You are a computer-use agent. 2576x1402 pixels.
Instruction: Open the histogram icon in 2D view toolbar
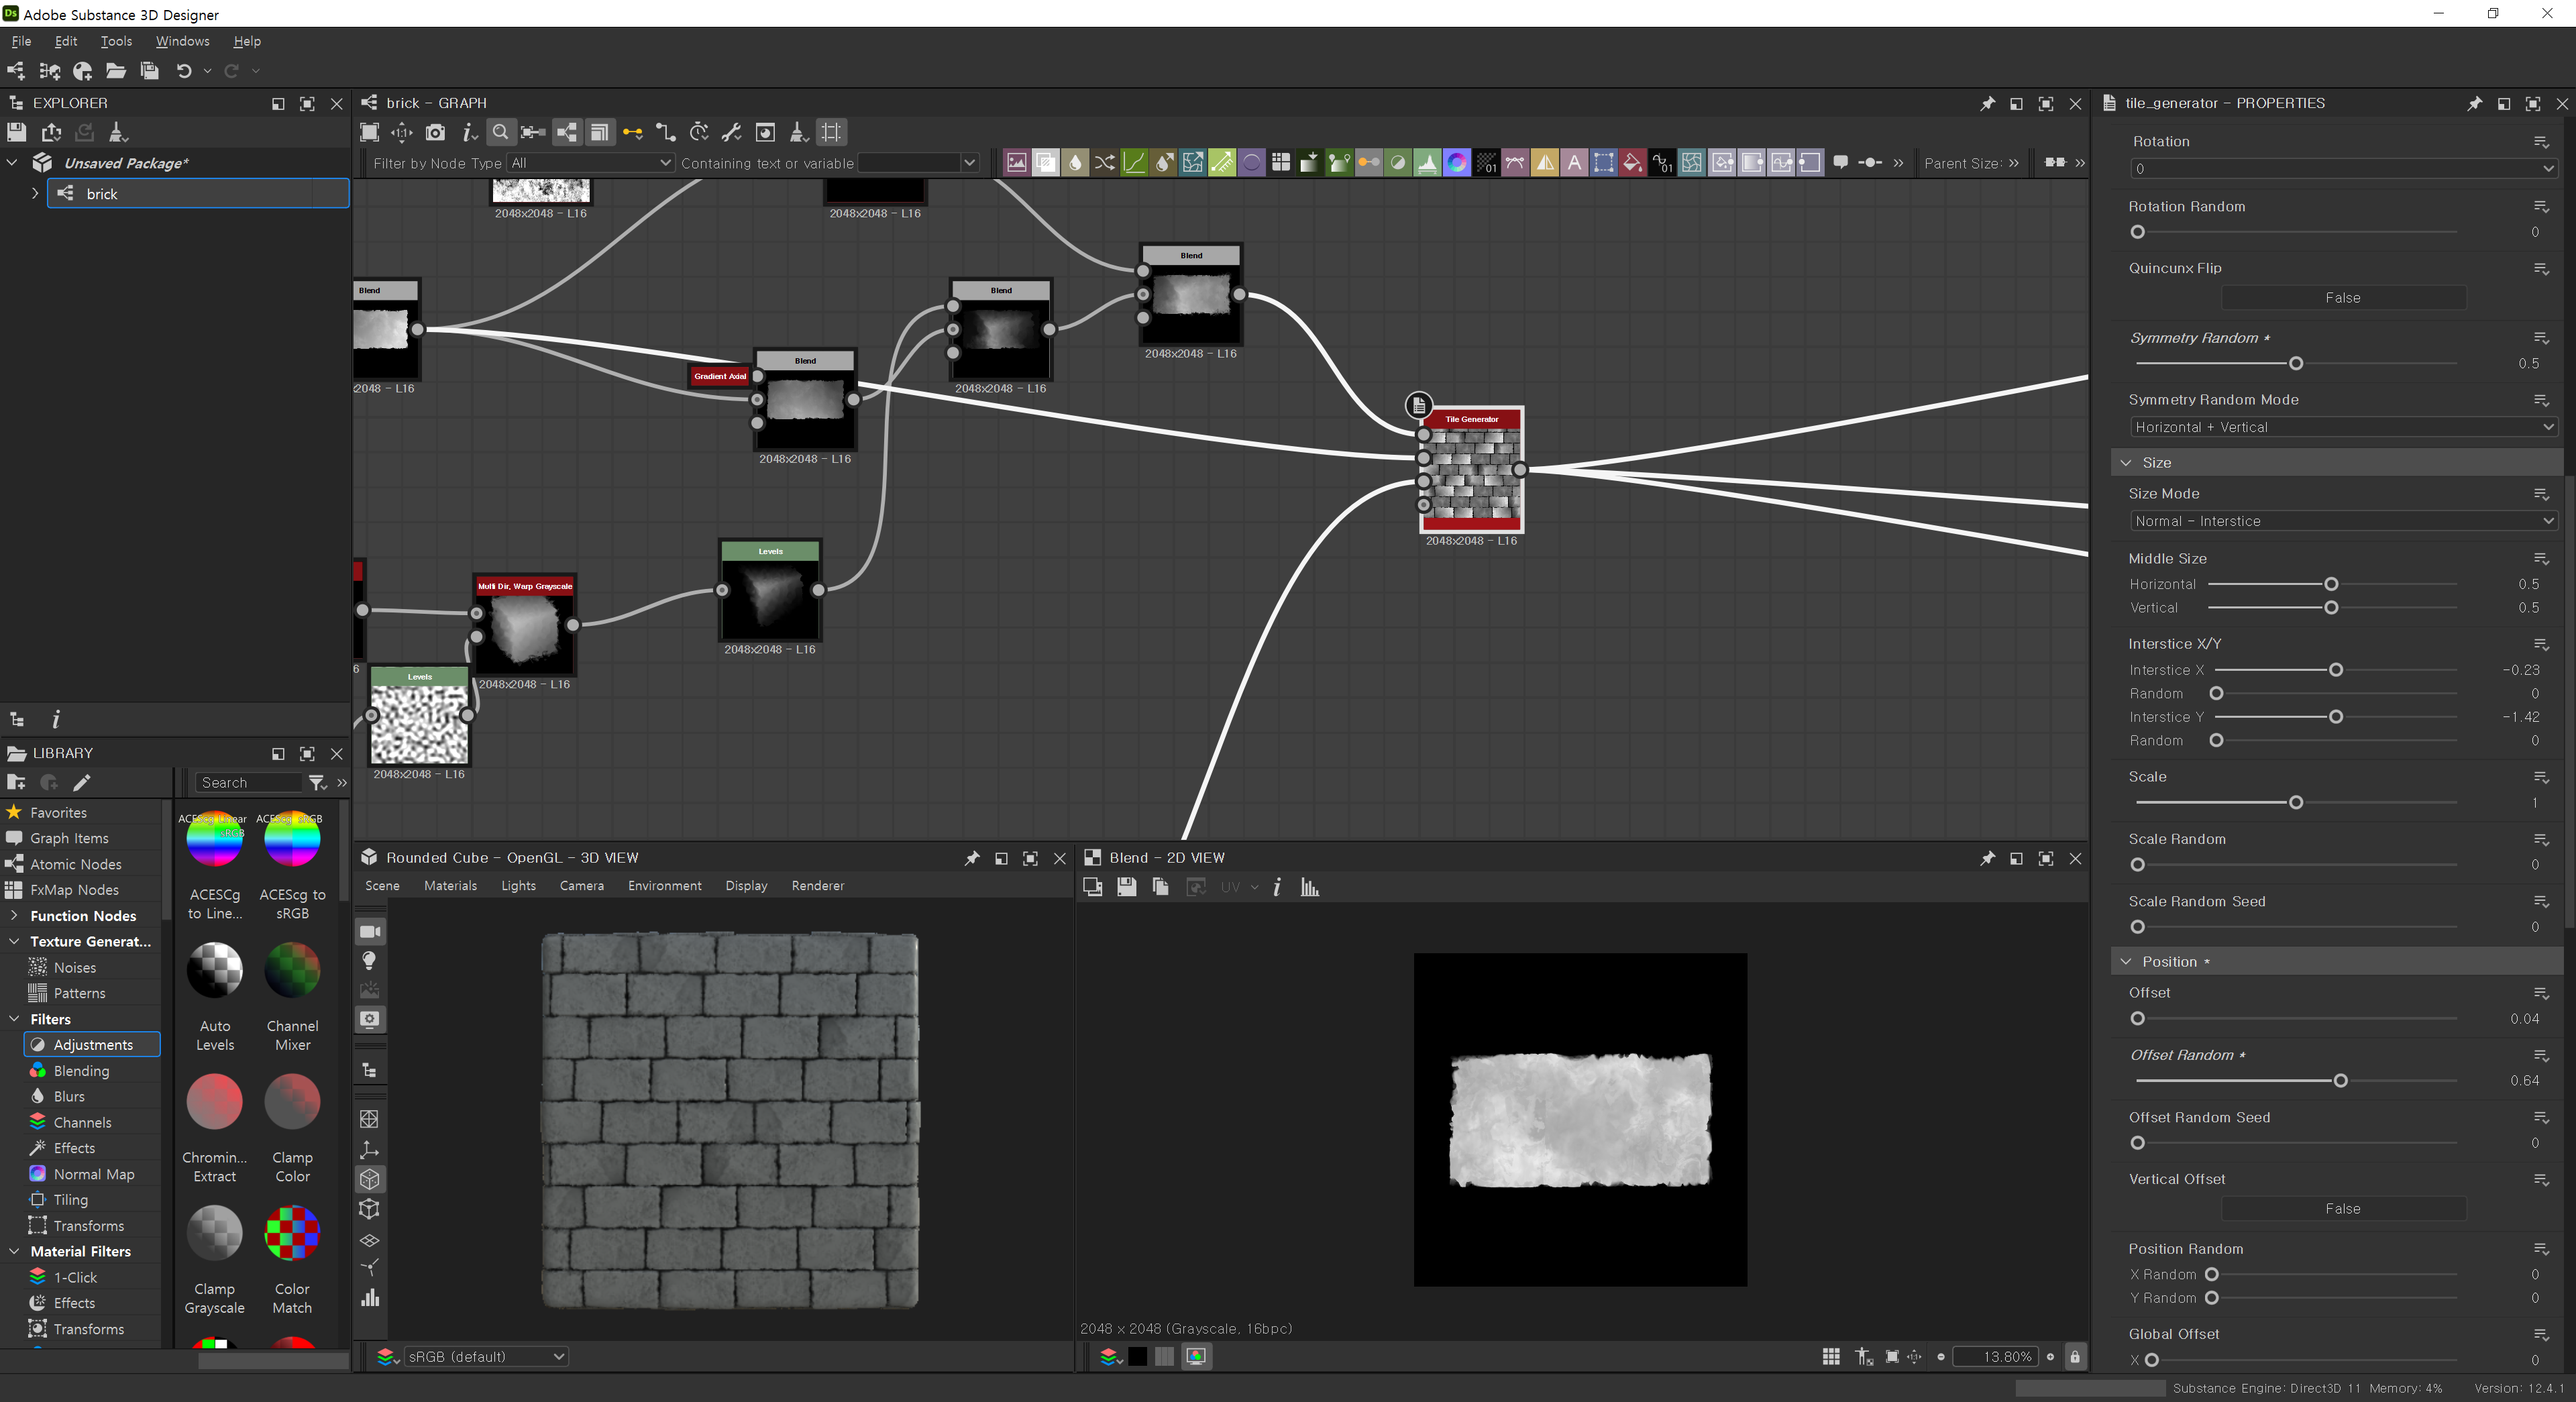tap(1309, 887)
